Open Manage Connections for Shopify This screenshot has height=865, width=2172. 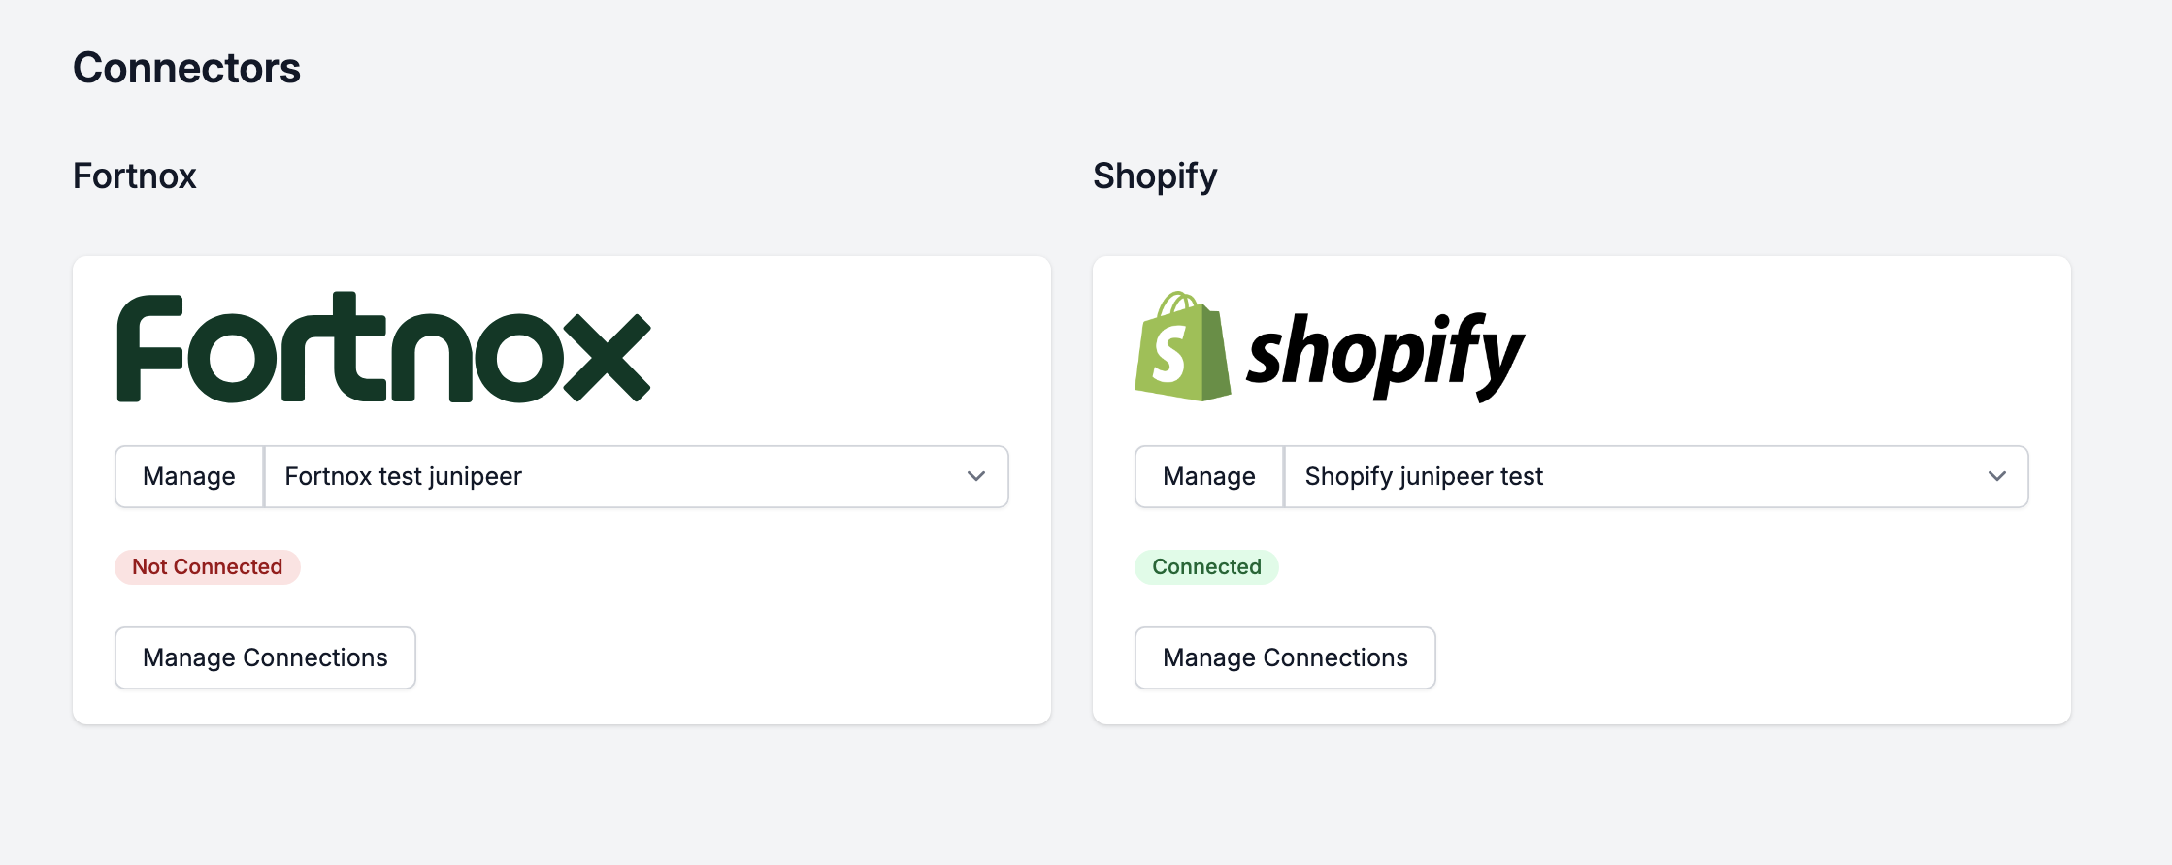point(1285,657)
